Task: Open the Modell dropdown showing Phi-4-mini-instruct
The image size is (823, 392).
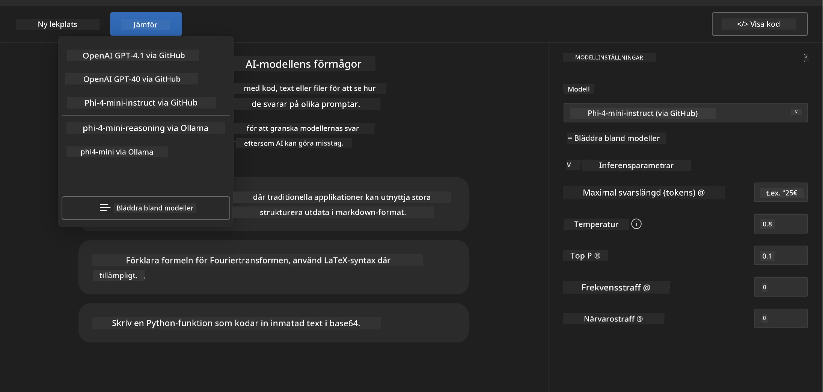Action: (x=685, y=113)
